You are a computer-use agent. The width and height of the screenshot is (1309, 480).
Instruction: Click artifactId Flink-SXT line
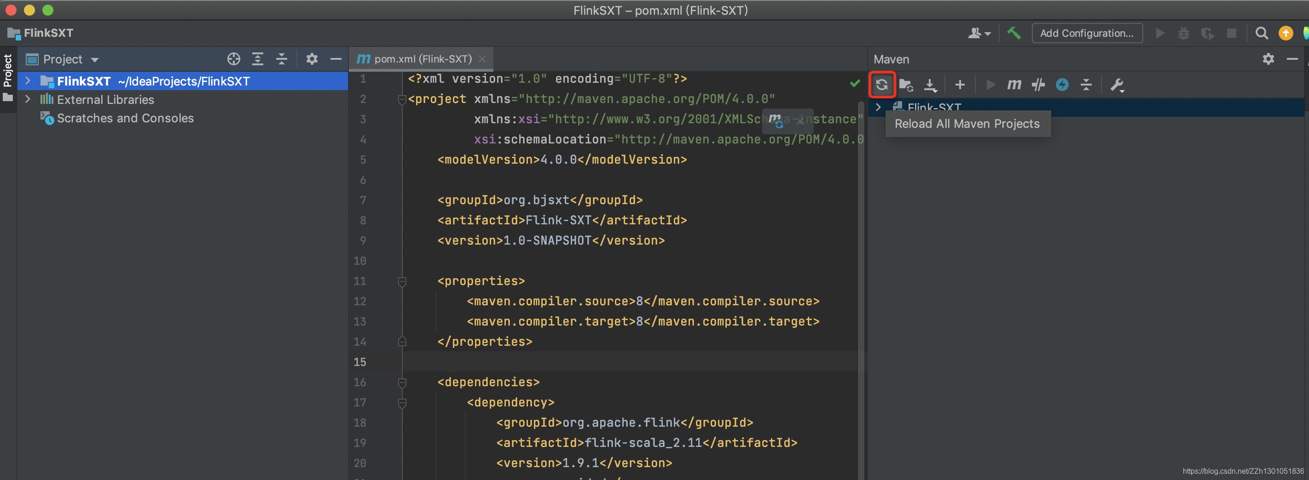tap(562, 220)
